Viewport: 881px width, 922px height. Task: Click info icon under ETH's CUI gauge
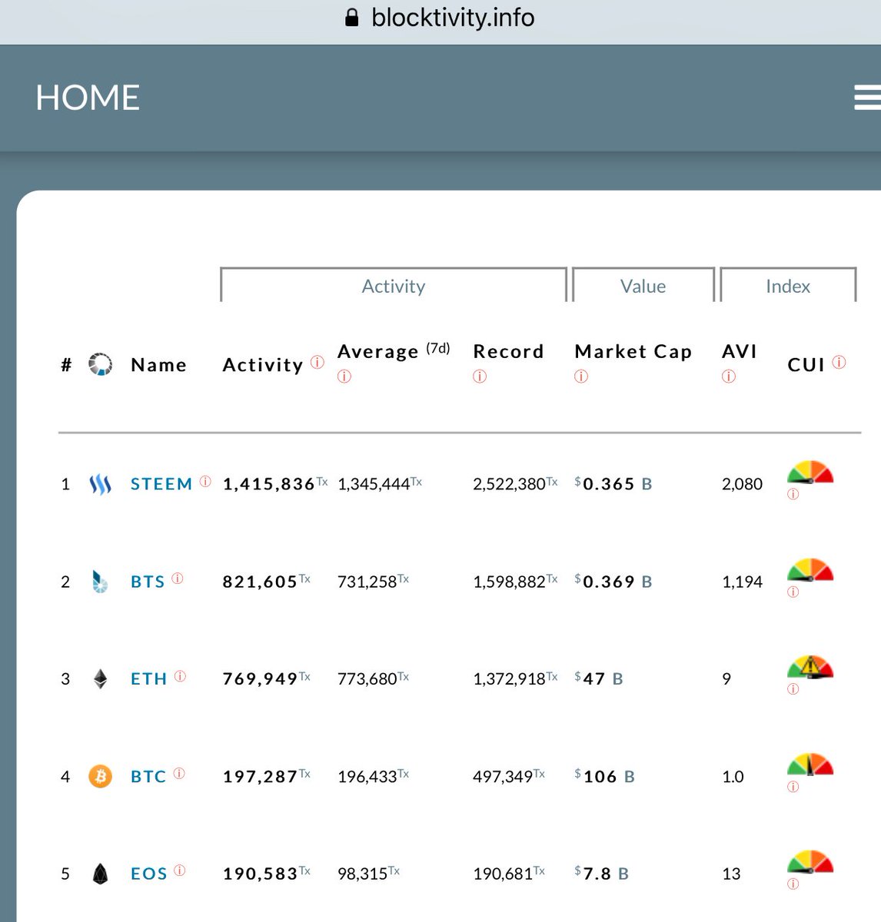click(793, 689)
